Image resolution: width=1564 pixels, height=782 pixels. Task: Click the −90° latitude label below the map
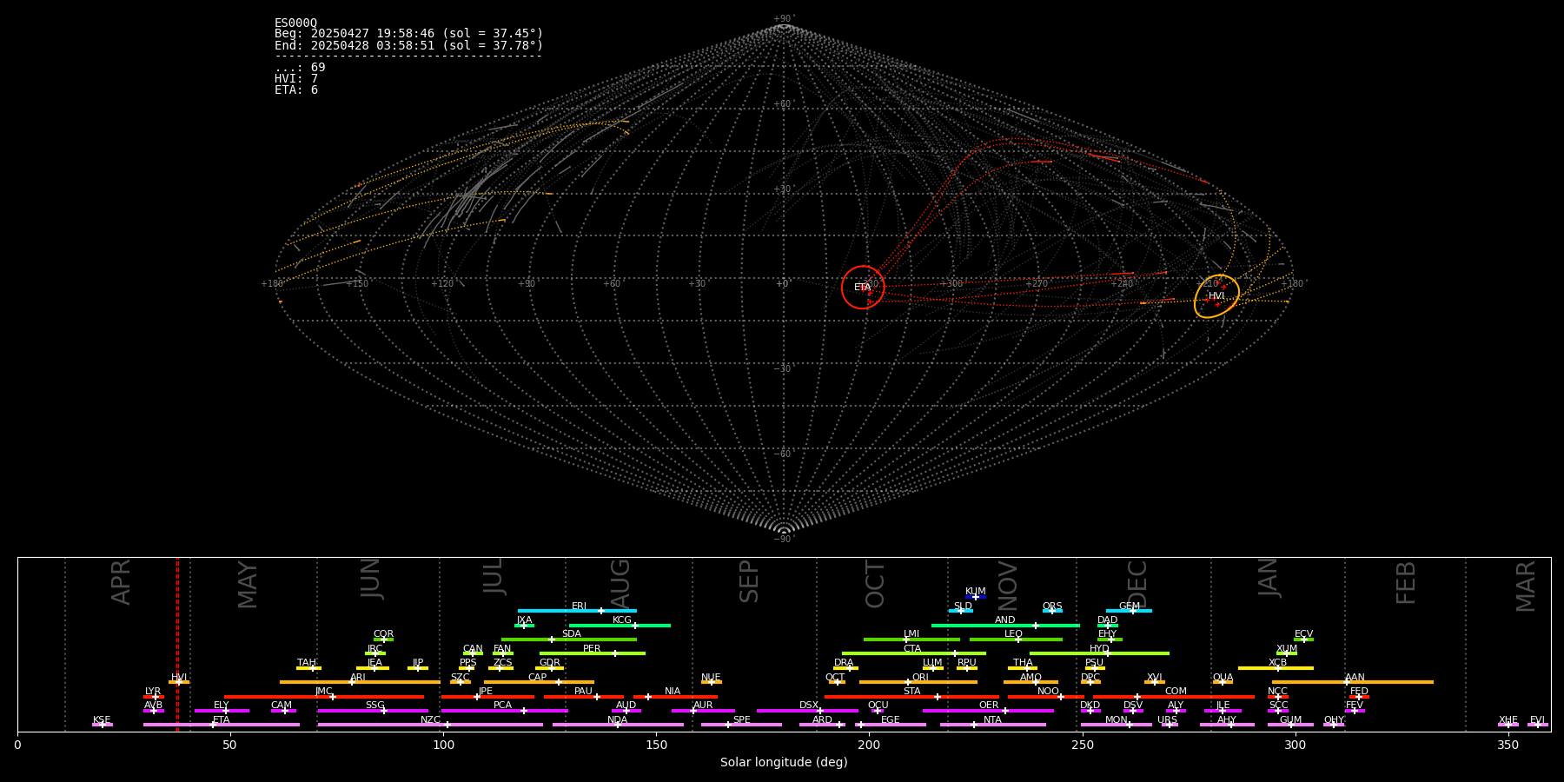784,539
